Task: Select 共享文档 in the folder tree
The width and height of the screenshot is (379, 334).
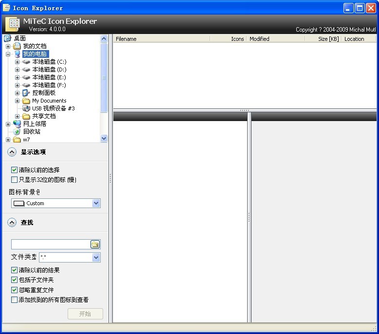Action: pyautogui.click(x=44, y=116)
